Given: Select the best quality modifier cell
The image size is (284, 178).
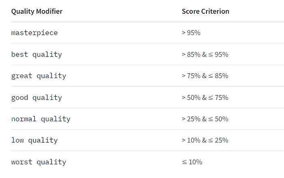Looking at the screenshot, I should [x=37, y=55].
